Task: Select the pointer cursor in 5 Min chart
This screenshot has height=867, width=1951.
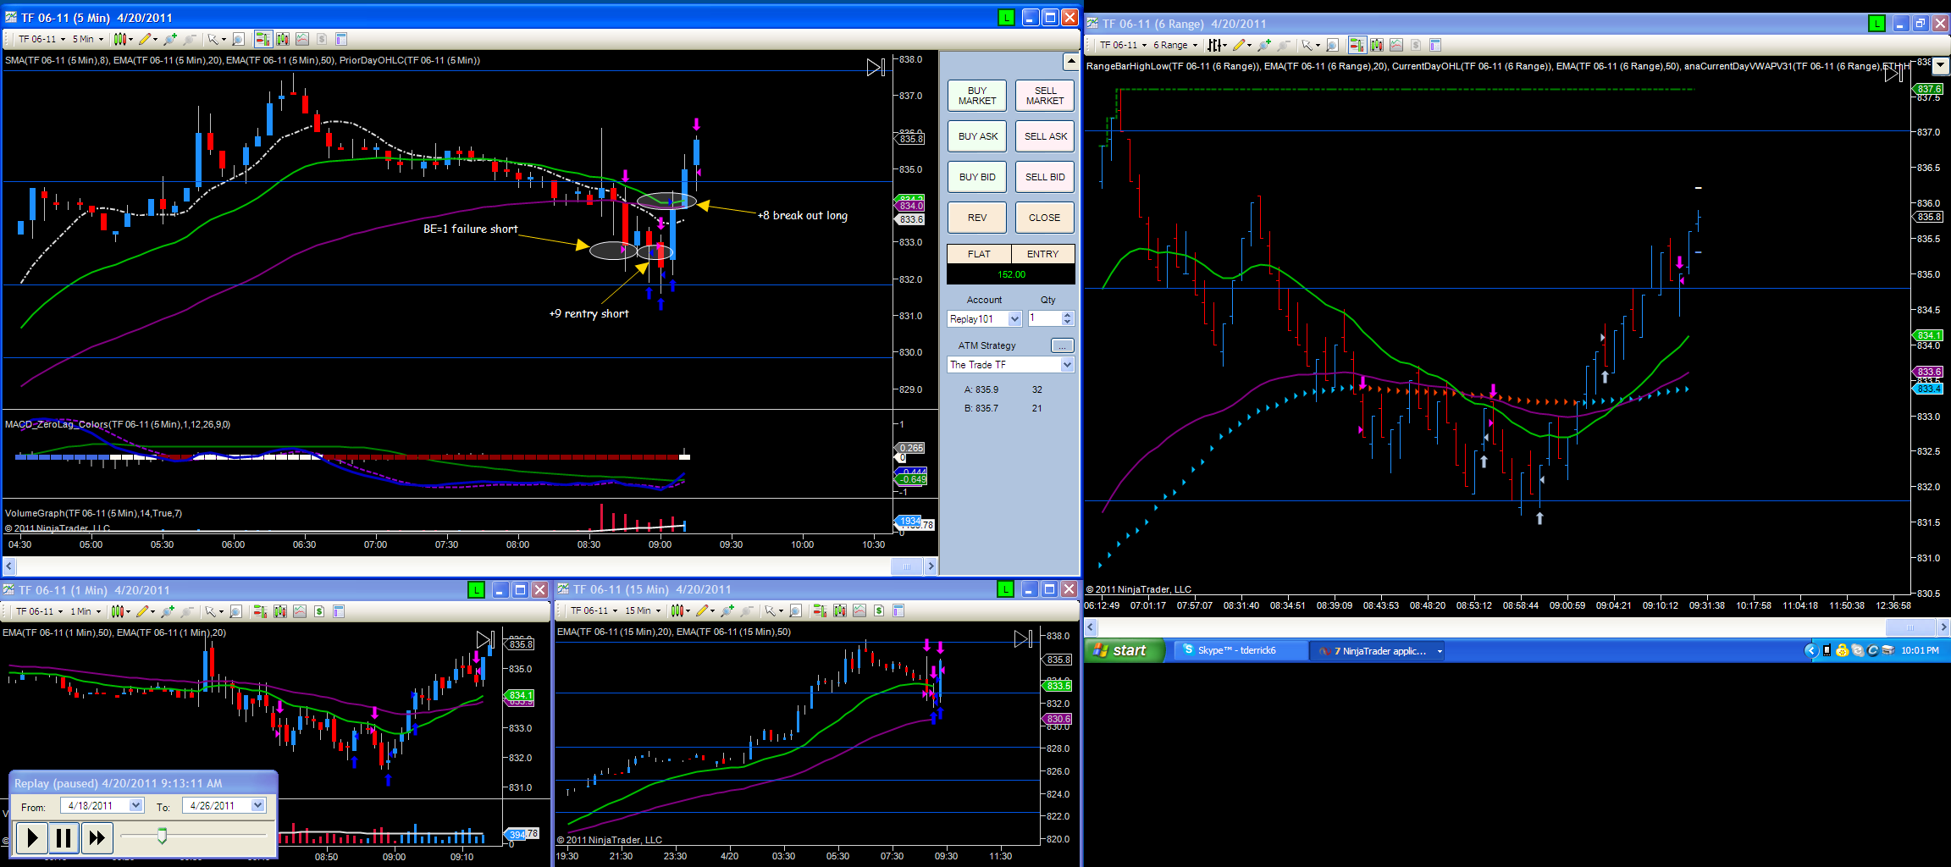Action: (x=215, y=39)
